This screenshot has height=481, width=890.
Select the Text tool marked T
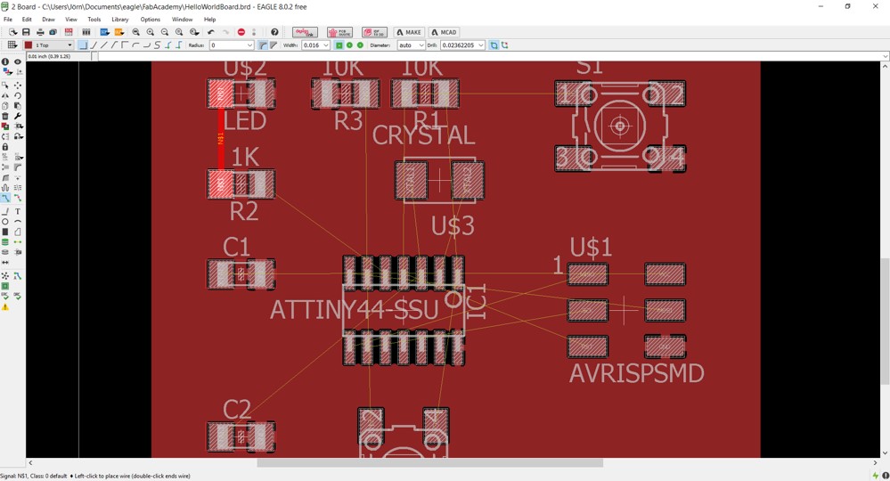tap(18, 212)
